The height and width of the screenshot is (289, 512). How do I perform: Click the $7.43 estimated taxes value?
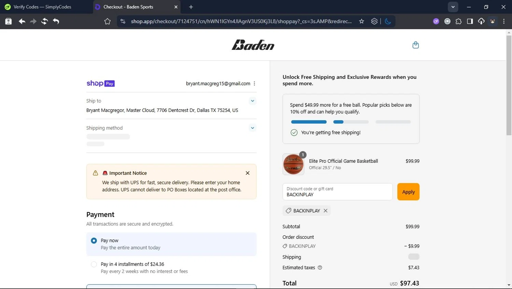[x=414, y=268]
